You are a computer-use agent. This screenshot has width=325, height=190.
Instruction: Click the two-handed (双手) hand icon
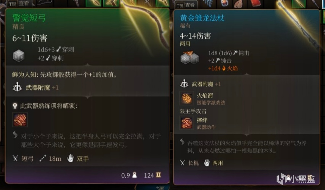coord(70,159)
